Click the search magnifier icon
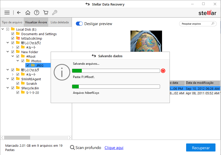Image resolution: width=221 pixels, height=155 pixels. tap(213, 24)
